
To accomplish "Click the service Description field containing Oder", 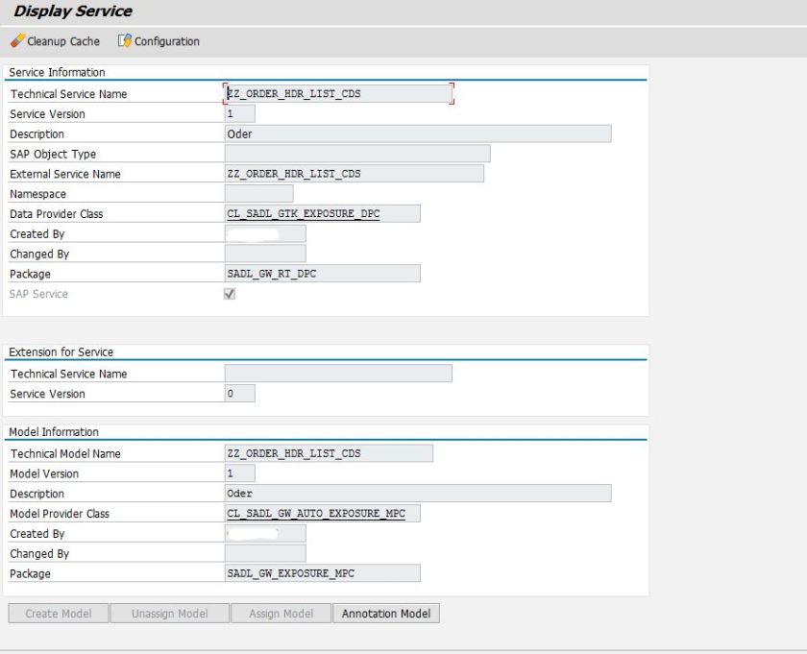I will tap(417, 134).
